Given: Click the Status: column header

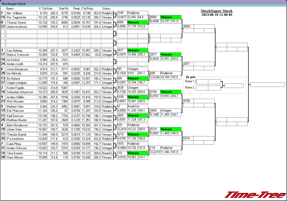Looking at the screenshot, I should (x=106, y=9).
